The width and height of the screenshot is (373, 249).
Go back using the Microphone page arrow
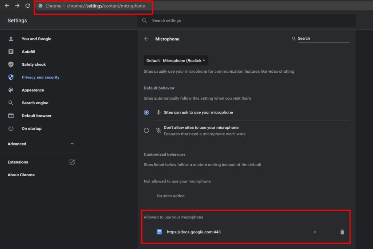[x=146, y=39]
